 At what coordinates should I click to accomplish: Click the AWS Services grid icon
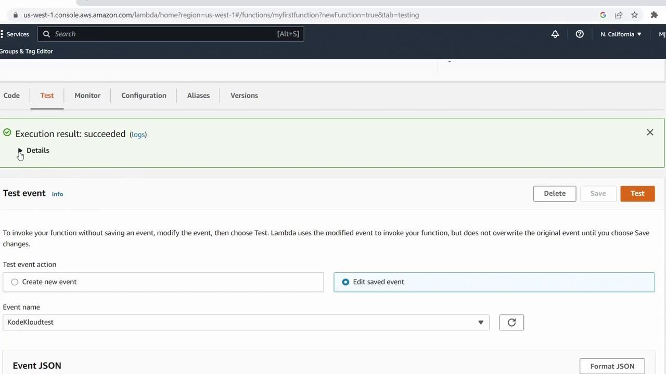pos(2,34)
